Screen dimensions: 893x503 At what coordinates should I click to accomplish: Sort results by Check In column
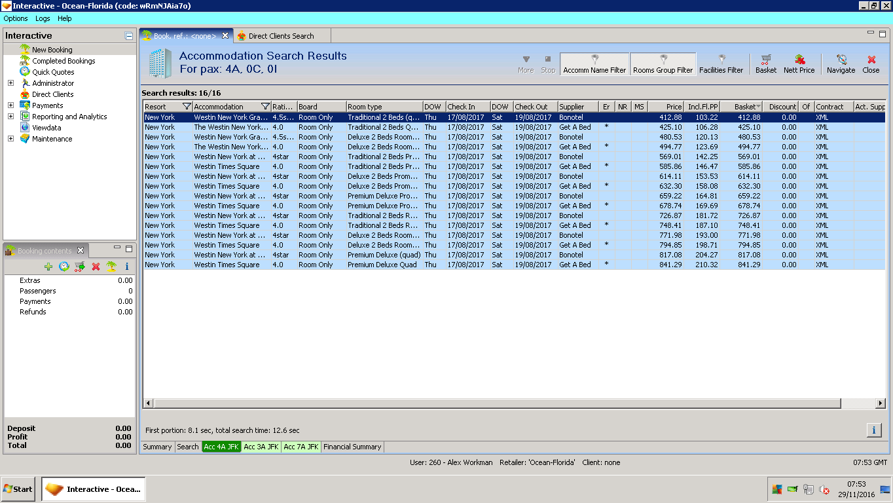pos(468,107)
